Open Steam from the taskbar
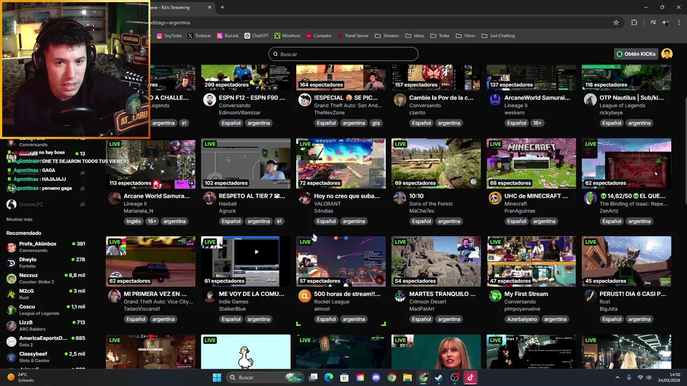Image resolution: width=687 pixels, height=386 pixels. pyautogui.click(x=438, y=377)
